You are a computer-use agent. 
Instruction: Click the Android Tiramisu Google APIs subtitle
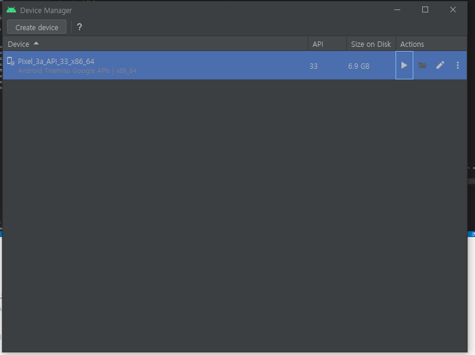77,71
